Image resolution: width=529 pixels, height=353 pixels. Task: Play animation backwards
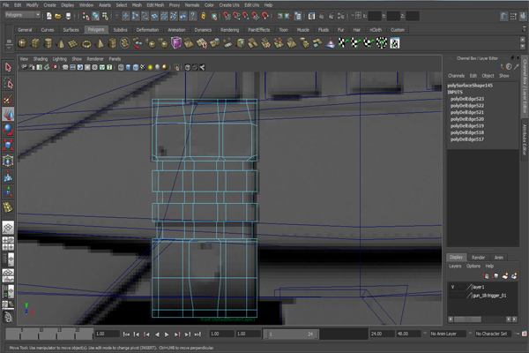(157, 334)
